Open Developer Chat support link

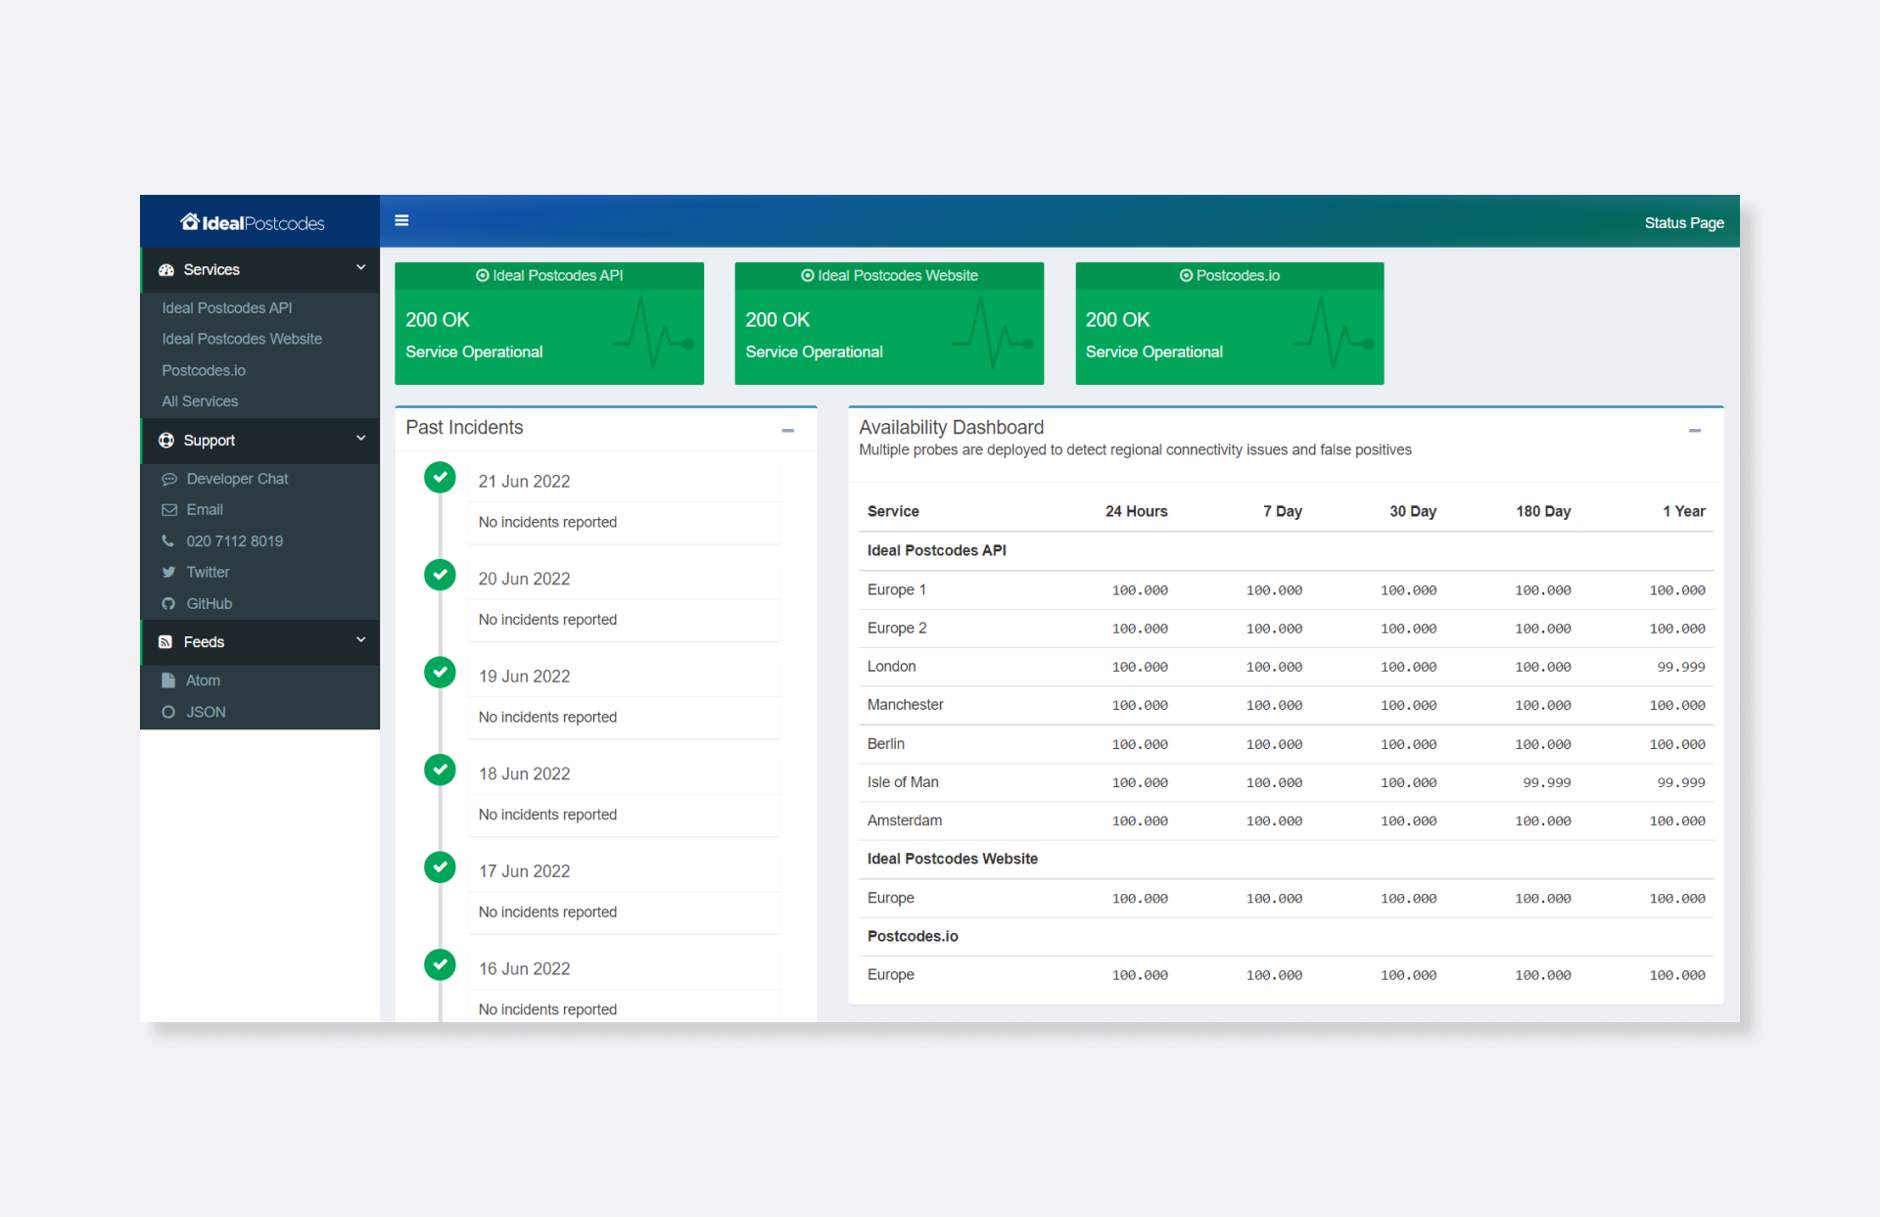(236, 479)
